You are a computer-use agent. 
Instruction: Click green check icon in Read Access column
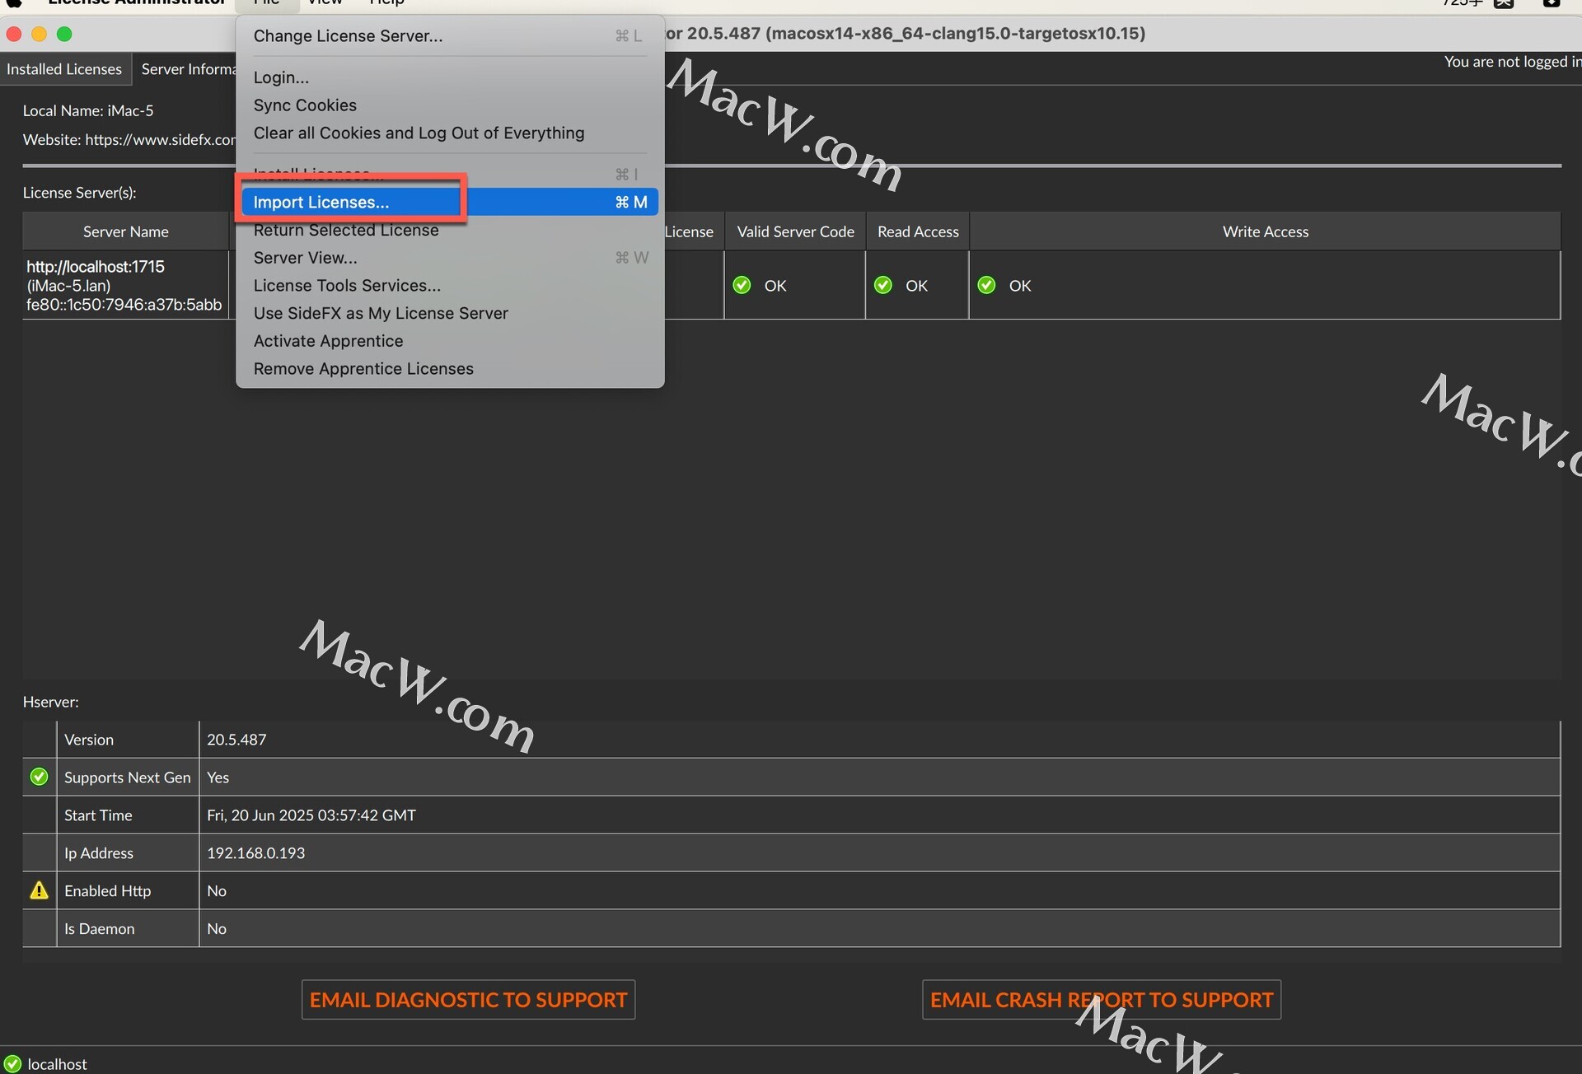[x=883, y=285]
